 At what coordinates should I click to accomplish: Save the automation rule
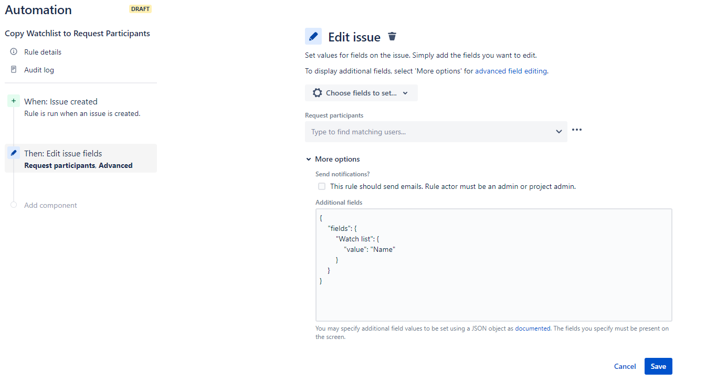point(658,366)
